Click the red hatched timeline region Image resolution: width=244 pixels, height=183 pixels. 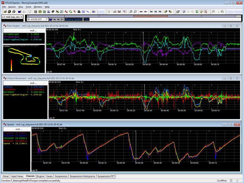(150, 16)
